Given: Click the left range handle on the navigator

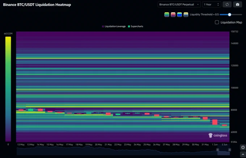Looking at the screenshot, I should click(218, 150).
